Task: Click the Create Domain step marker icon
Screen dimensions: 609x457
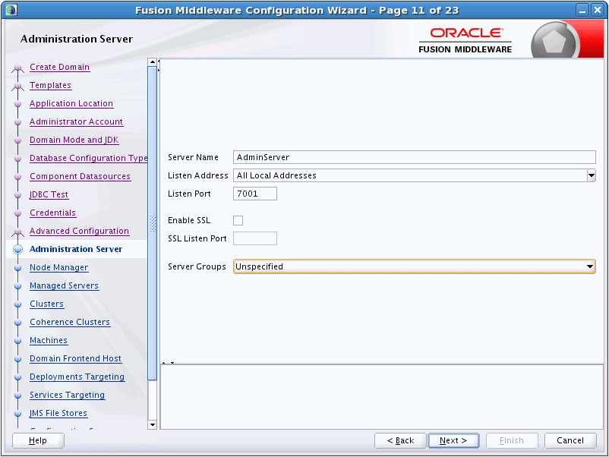Action: pos(17,69)
